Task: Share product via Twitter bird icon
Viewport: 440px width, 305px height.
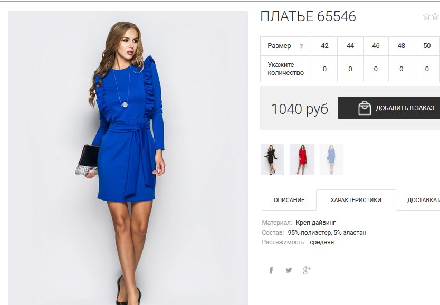Action: pyautogui.click(x=289, y=270)
